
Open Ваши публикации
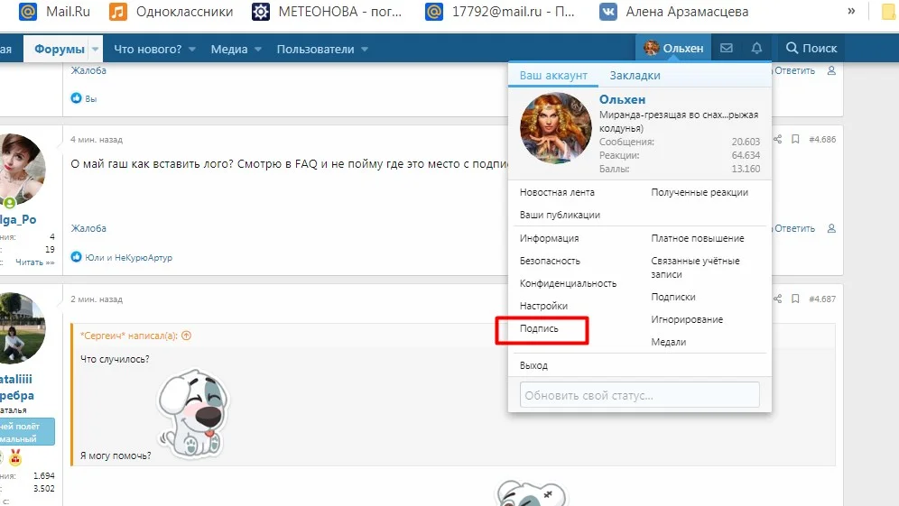pyautogui.click(x=560, y=215)
